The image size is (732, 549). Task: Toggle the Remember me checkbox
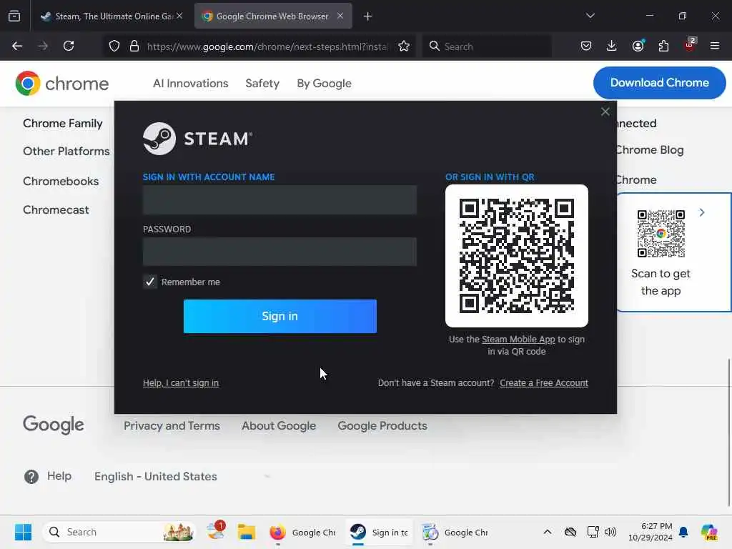click(x=150, y=282)
